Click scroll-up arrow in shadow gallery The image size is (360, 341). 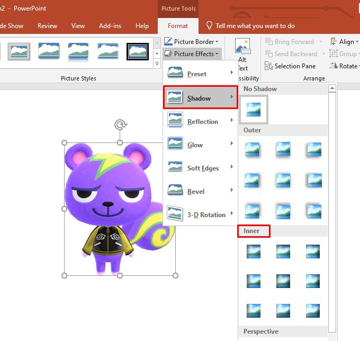[332, 88]
